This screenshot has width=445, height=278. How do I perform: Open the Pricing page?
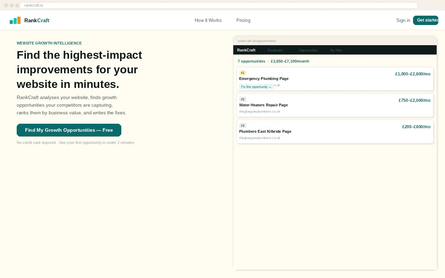[243, 20]
